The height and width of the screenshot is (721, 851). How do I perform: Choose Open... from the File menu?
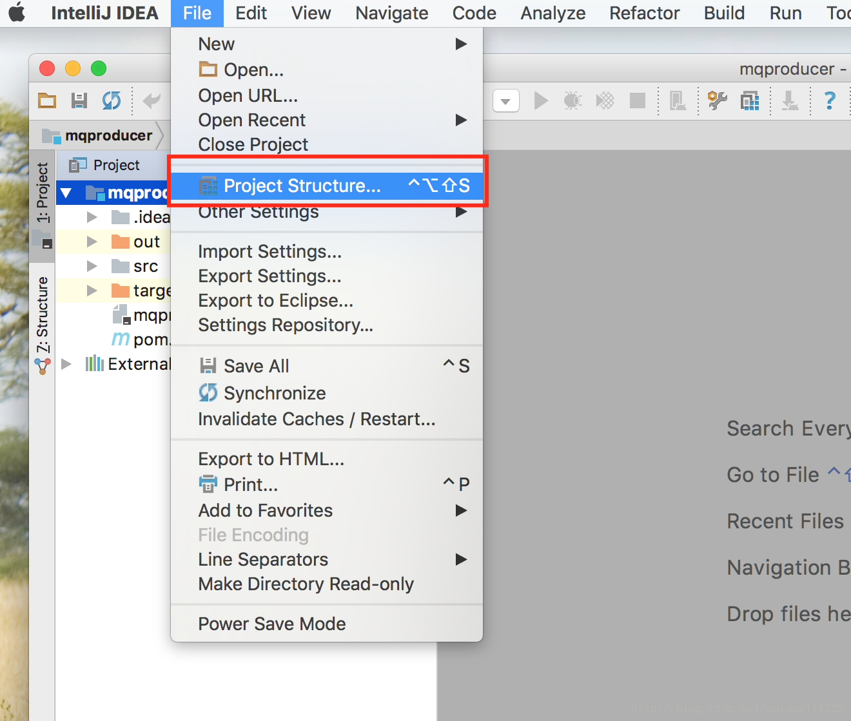[327, 70]
